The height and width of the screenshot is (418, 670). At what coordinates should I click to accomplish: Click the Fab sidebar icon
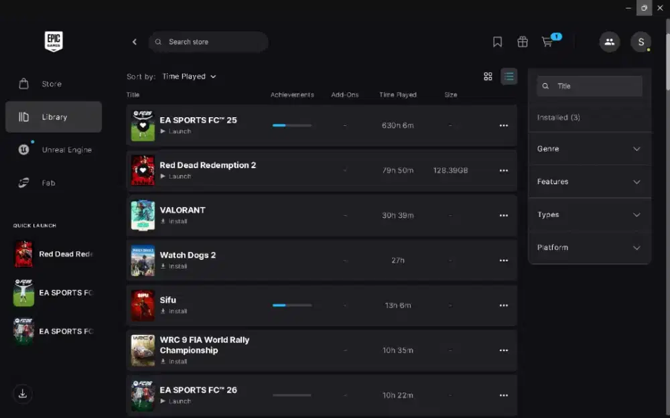[23, 183]
